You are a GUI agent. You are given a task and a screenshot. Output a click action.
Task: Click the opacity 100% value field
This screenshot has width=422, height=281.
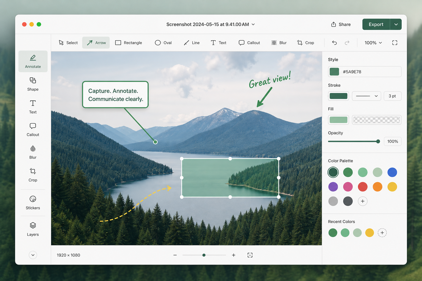393,141
